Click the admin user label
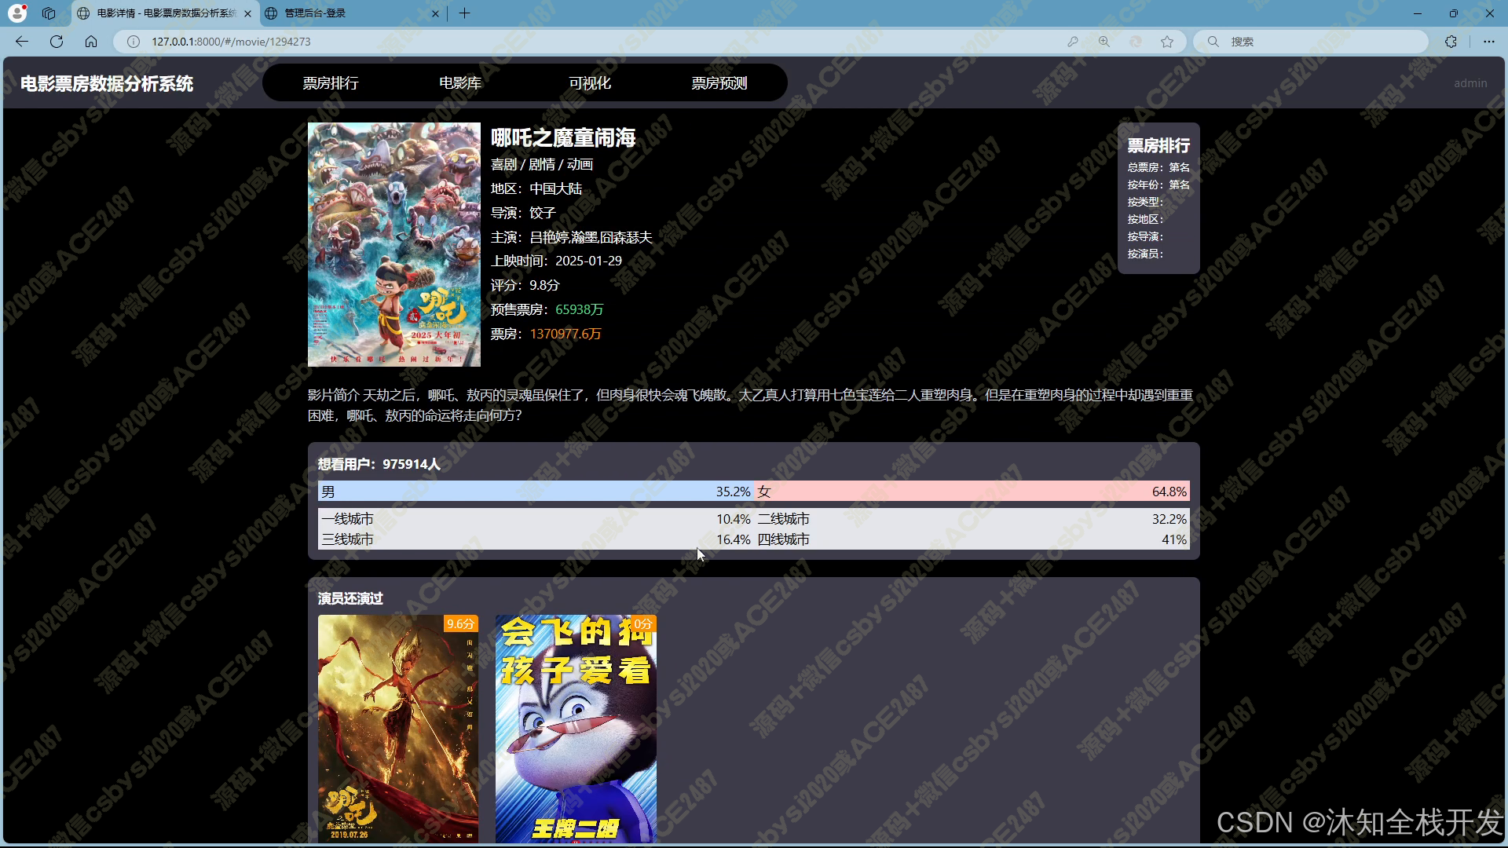This screenshot has width=1508, height=848. pos(1470,83)
